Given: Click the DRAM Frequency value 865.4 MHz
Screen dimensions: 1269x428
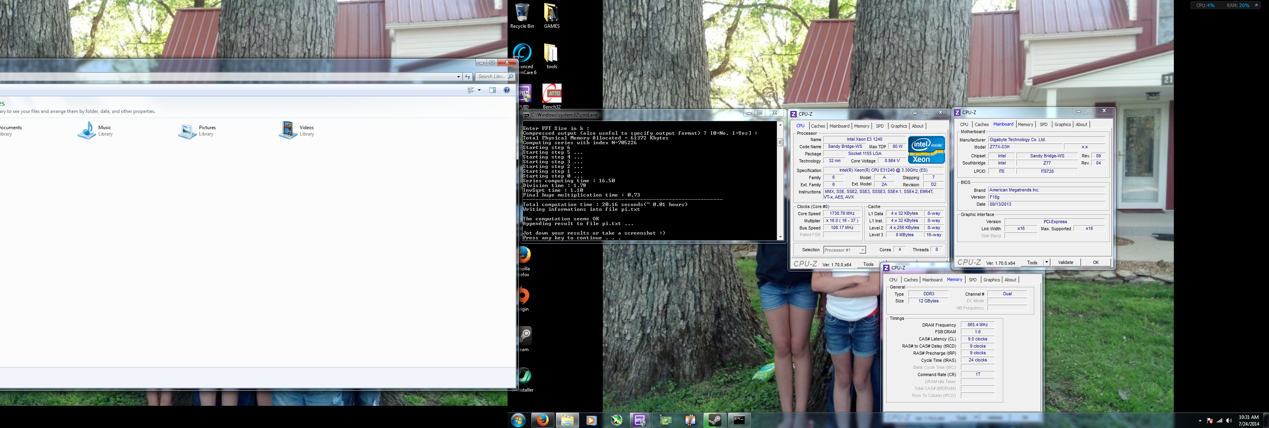Looking at the screenshot, I should tap(978, 325).
